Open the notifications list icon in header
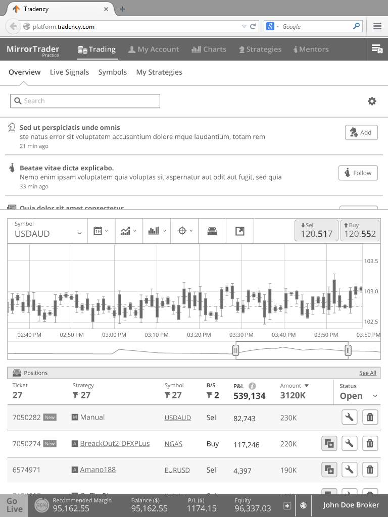 tap(376, 49)
